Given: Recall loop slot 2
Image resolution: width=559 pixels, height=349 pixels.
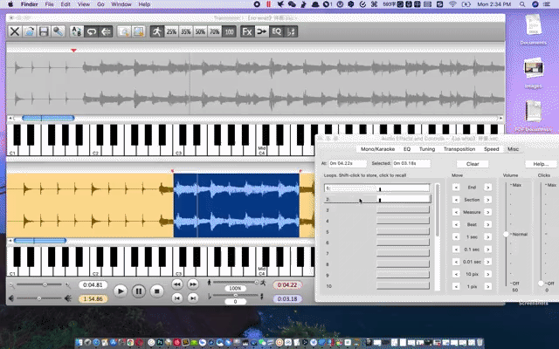Looking at the screenshot, I should (x=377, y=199).
